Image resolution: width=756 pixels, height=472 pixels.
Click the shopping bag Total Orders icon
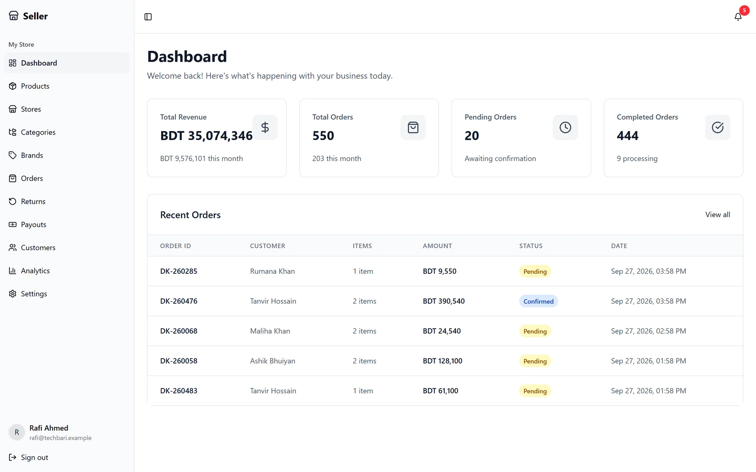[413, 127]
